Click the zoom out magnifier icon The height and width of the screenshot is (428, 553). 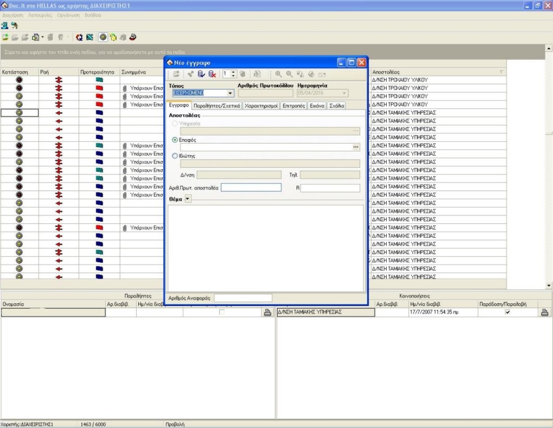(x=289, y=74)
